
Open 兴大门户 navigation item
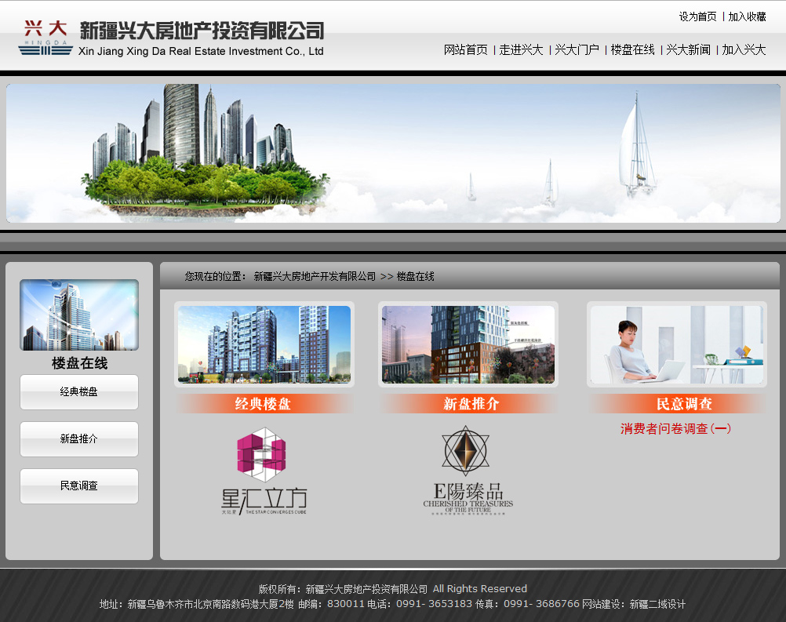coord(577,50)
